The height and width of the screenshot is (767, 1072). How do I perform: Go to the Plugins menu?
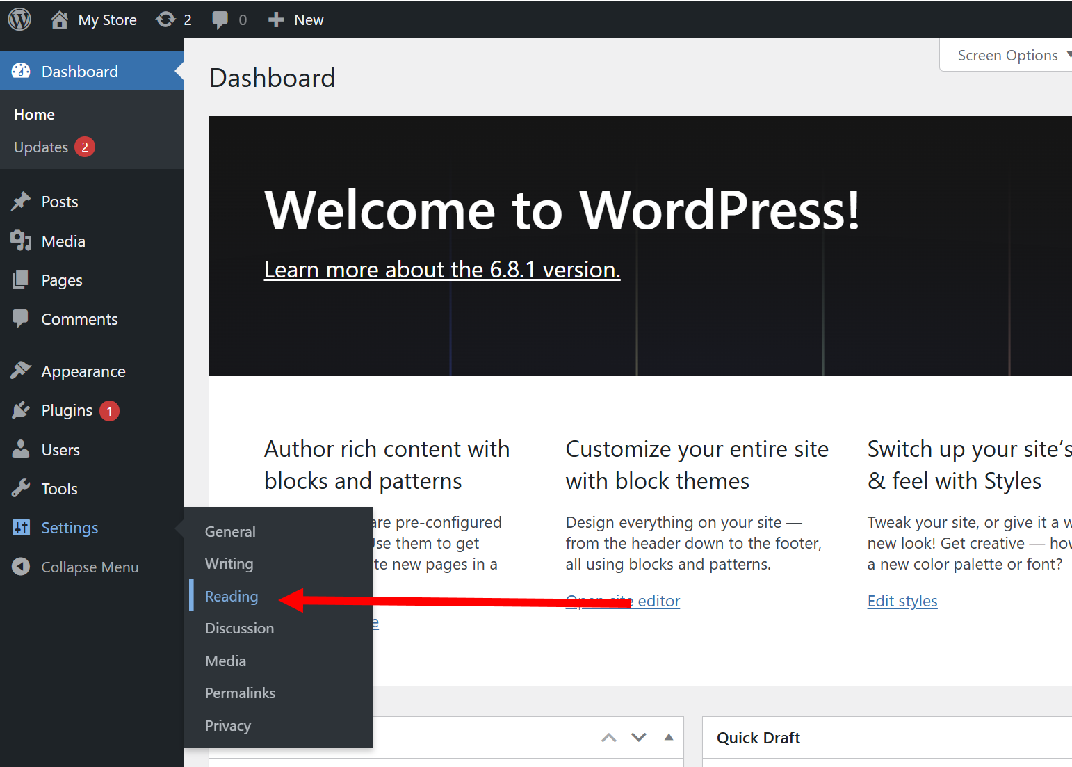click(67, 410)
